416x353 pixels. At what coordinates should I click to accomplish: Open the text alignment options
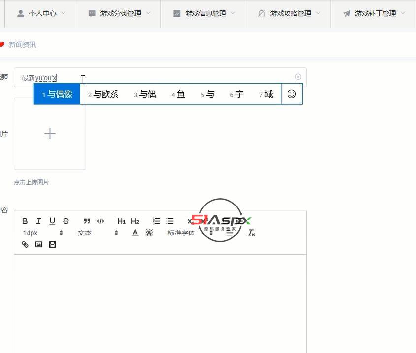(230, 233)
